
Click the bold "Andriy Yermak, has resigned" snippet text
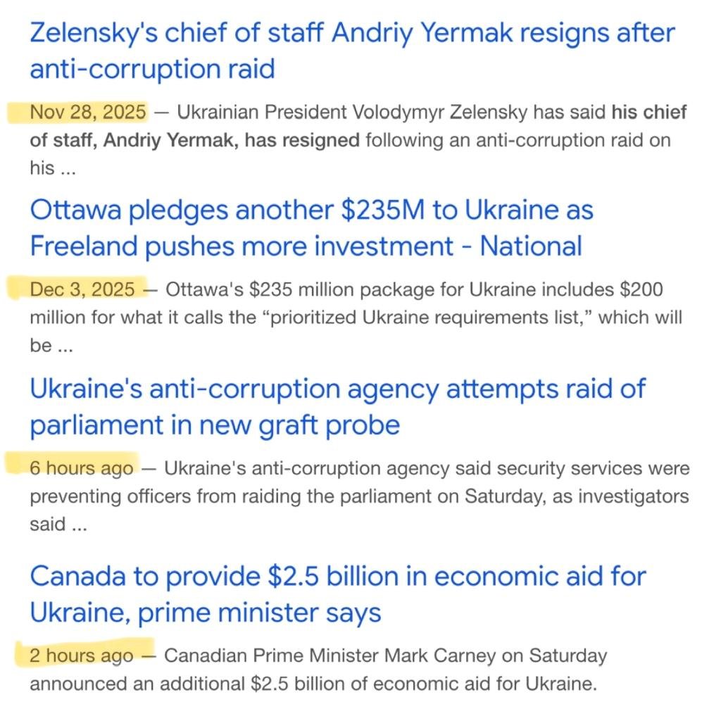(x=232, y=140)
